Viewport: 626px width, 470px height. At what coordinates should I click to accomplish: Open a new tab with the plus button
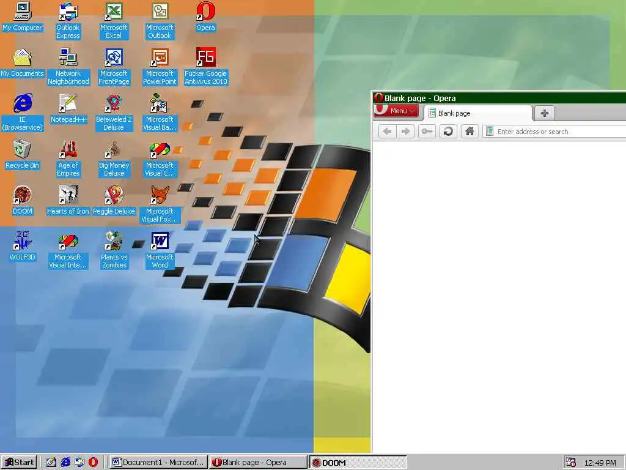coord(545,113)
